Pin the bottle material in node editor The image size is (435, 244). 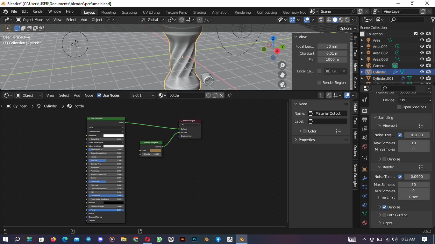point(229,95)
